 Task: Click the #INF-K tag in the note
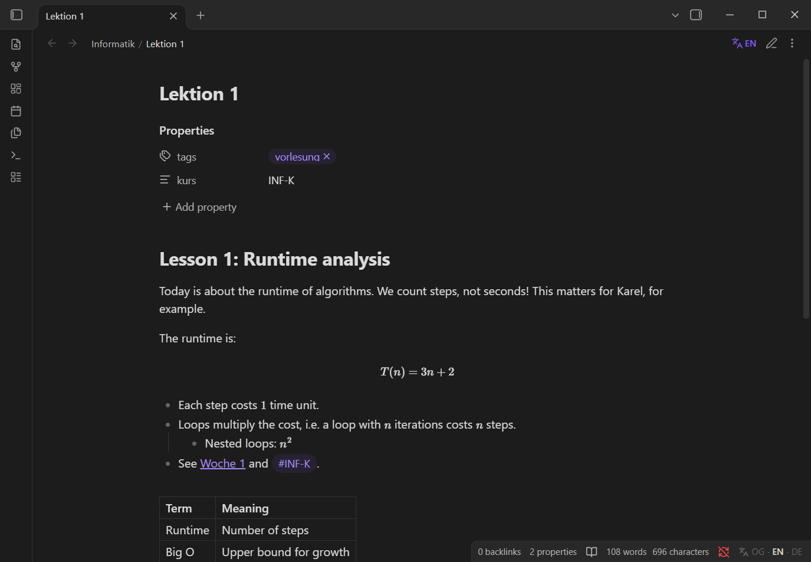click(294, 464)
